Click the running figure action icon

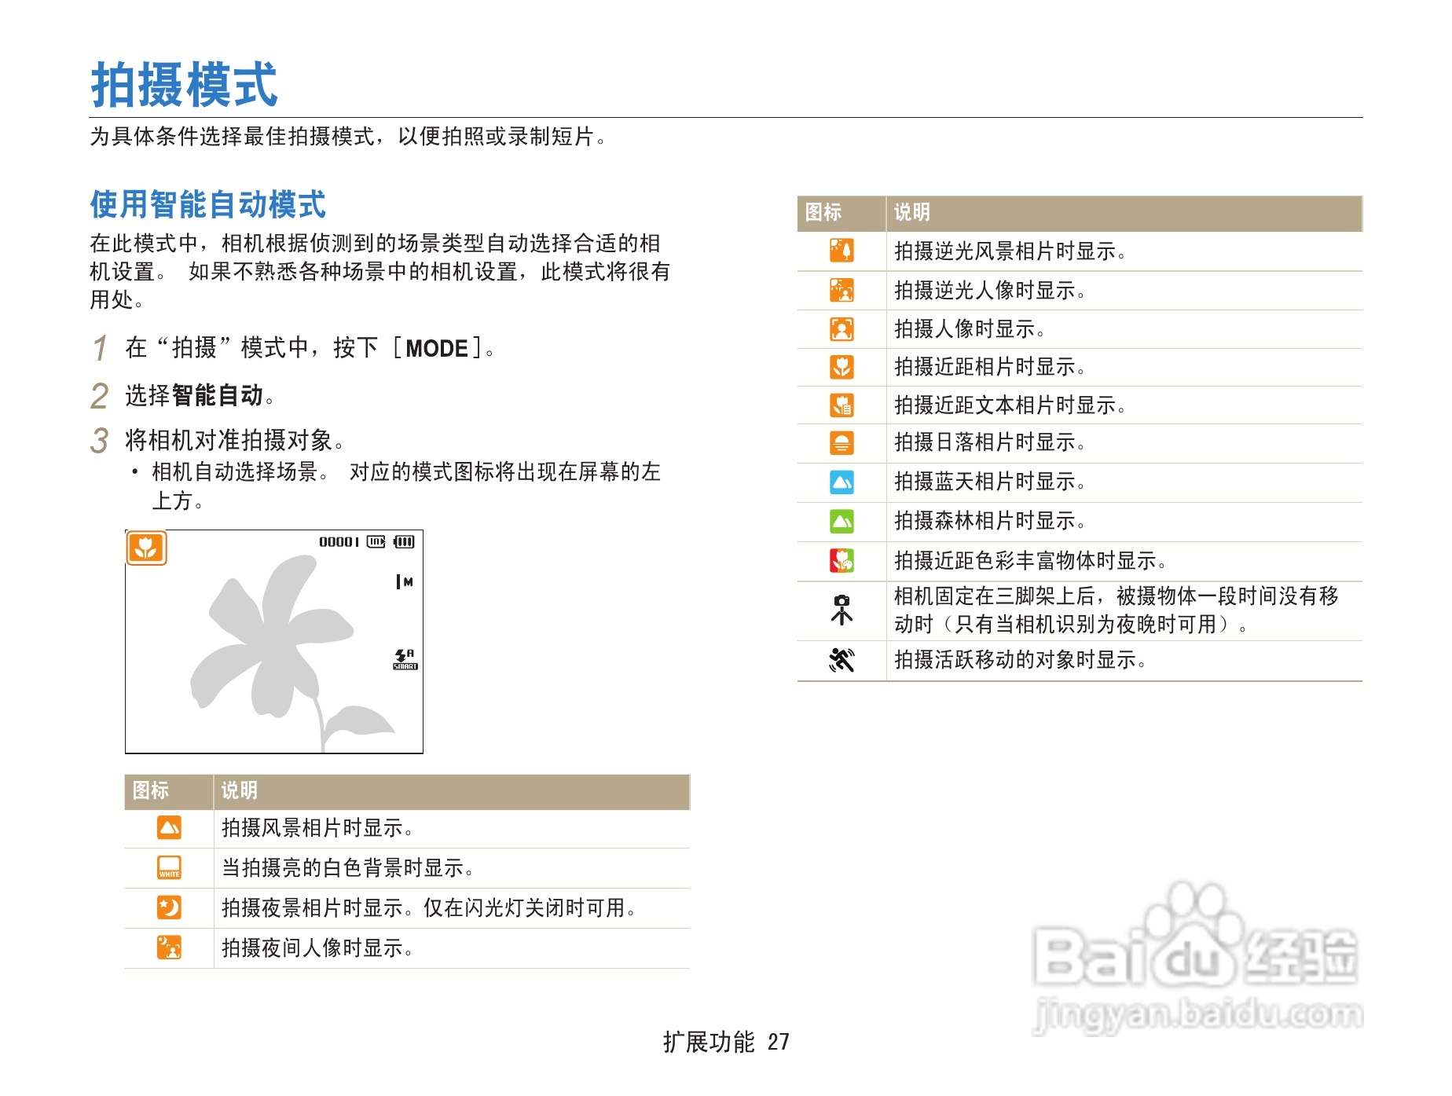coord(841,660)
